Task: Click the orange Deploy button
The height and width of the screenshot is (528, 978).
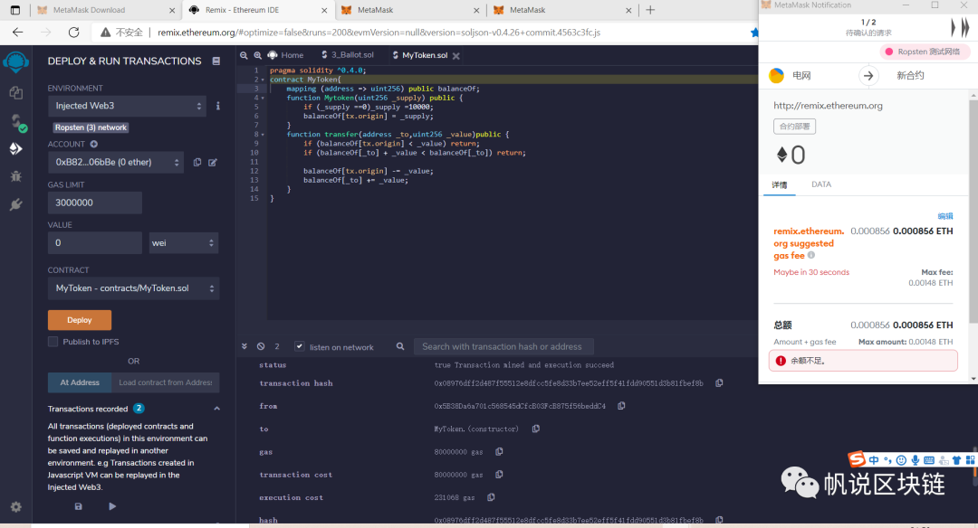Action: coord(80,320)
